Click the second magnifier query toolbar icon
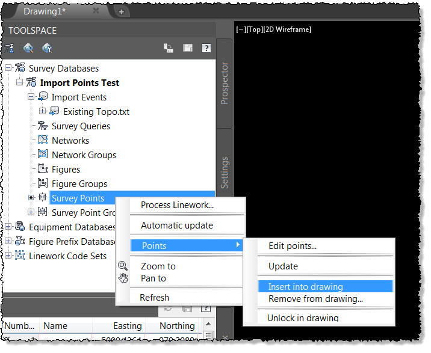 click(47, 48)
